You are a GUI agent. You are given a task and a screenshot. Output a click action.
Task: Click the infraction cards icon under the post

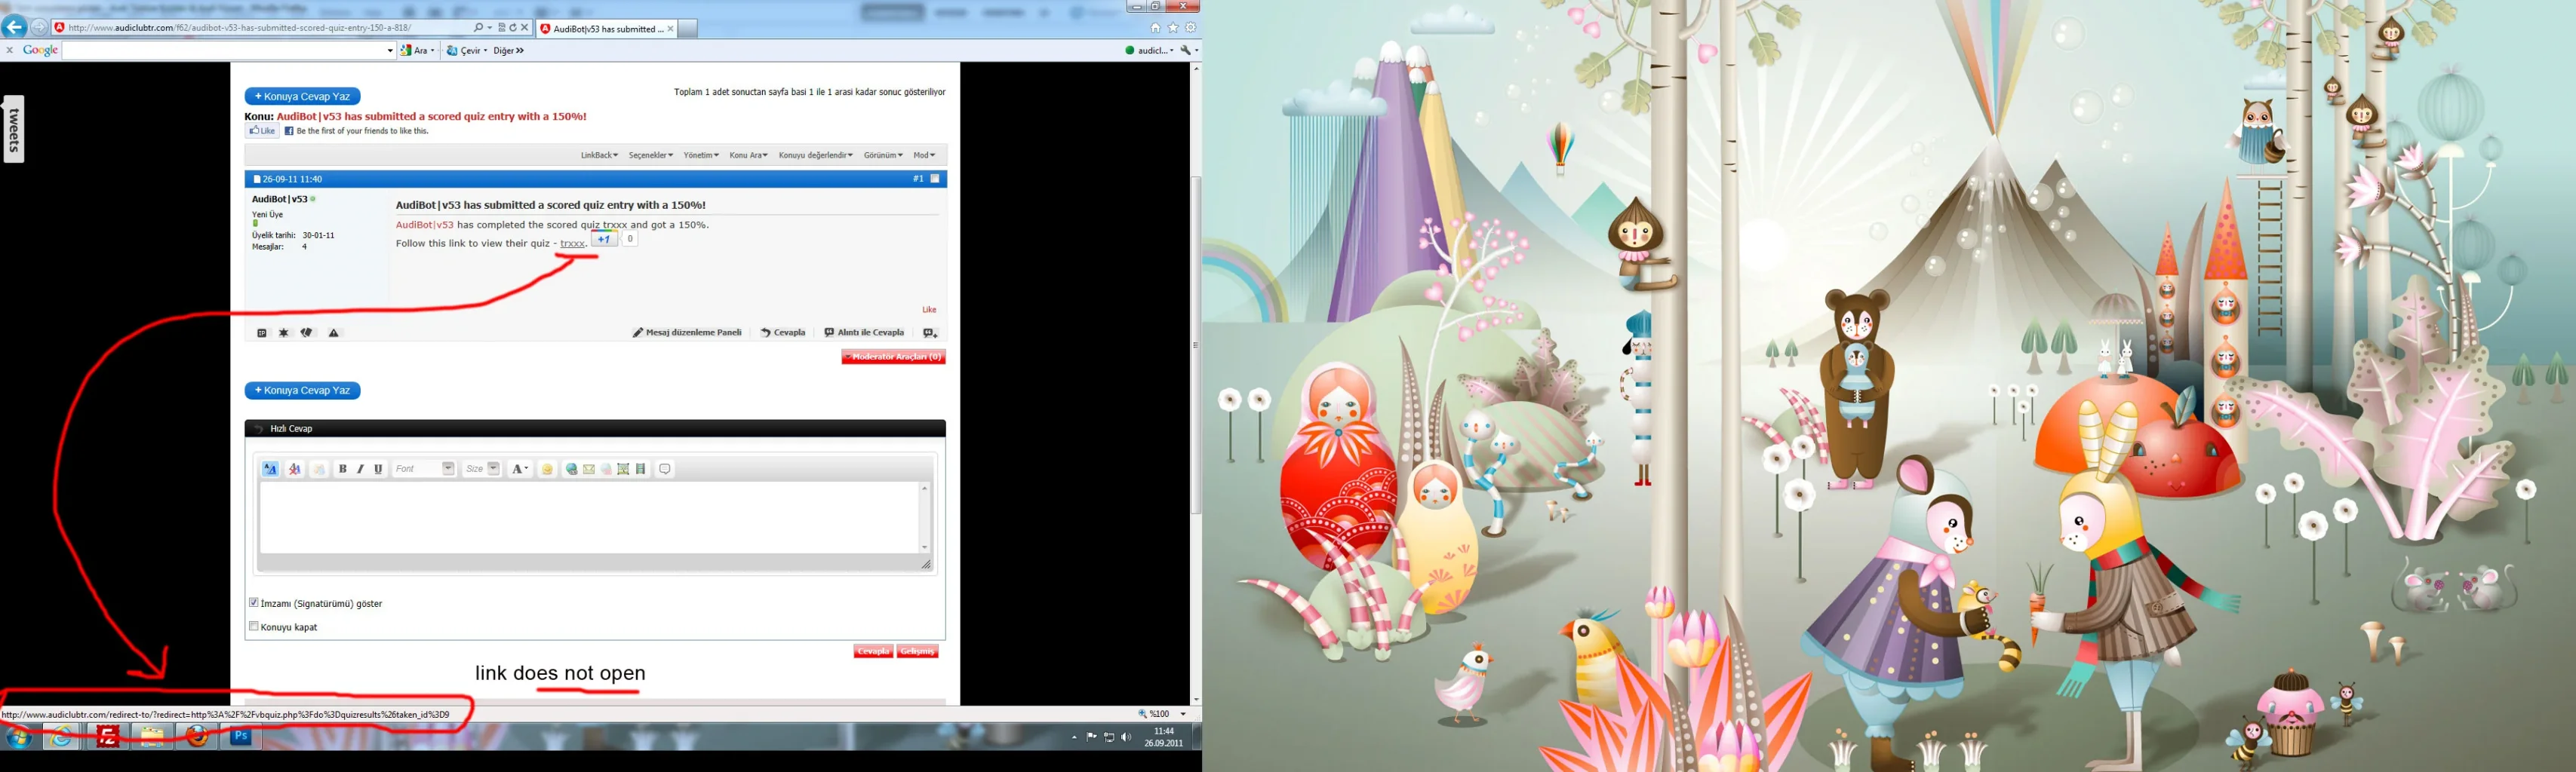click(x=307, y=333)
